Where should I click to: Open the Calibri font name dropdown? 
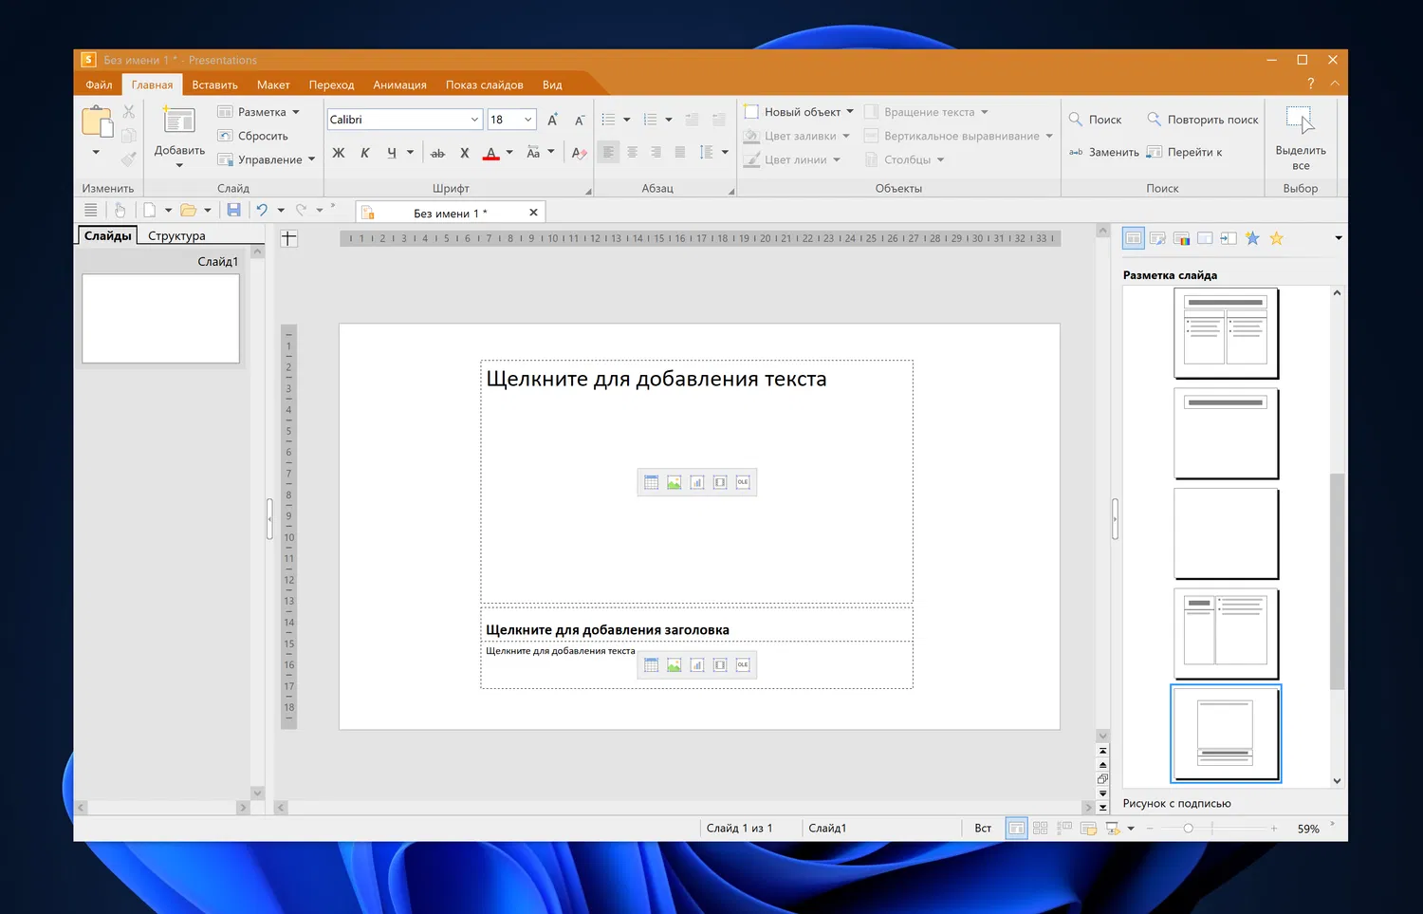(x=474, y=120)
